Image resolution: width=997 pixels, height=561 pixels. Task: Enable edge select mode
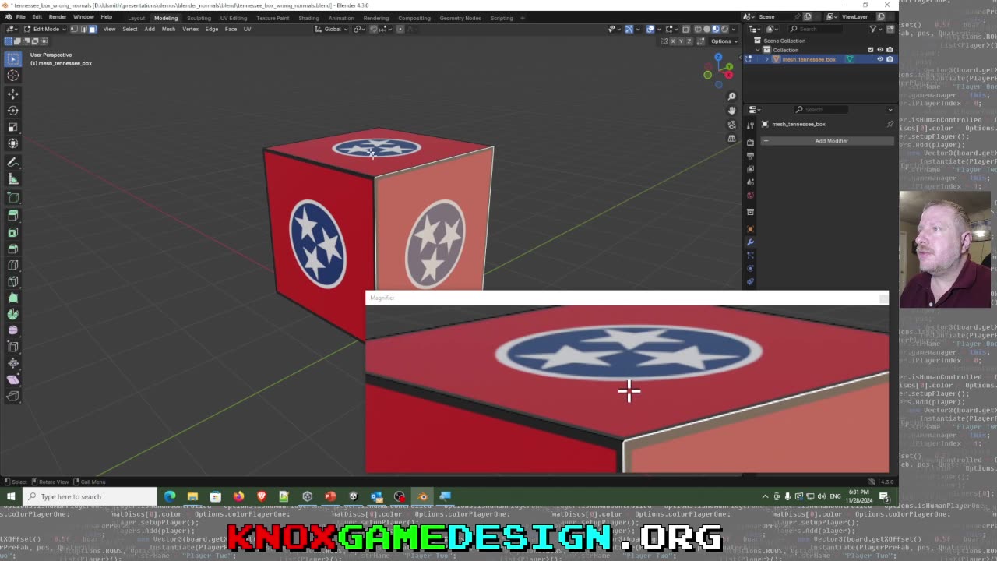coord(83,29)
